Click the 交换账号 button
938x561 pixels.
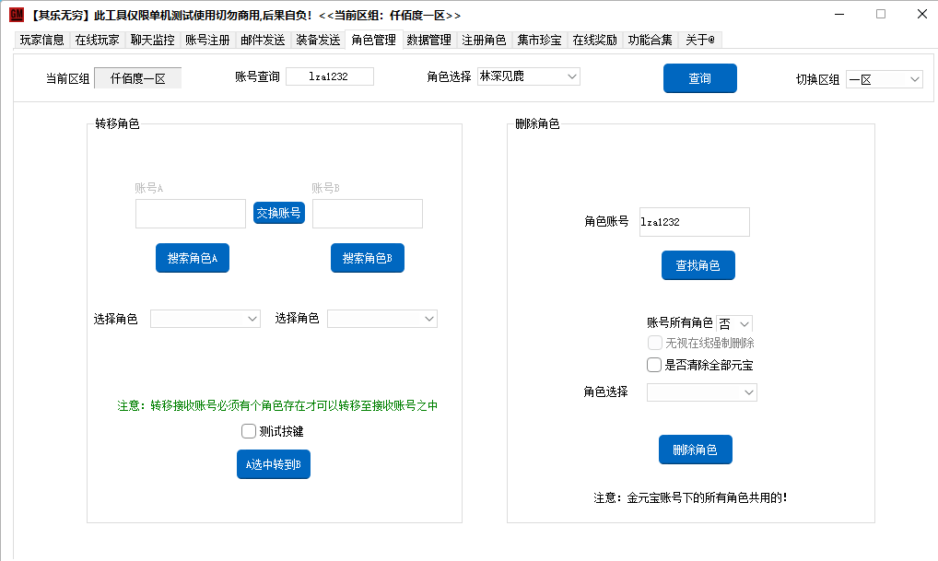(279, 213)
